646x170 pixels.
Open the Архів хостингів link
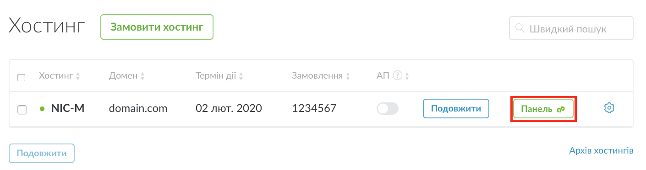pyautogui.click(x=601, y=150)
